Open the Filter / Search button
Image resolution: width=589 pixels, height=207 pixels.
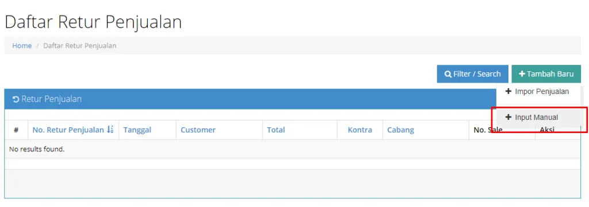click(473, 74)
